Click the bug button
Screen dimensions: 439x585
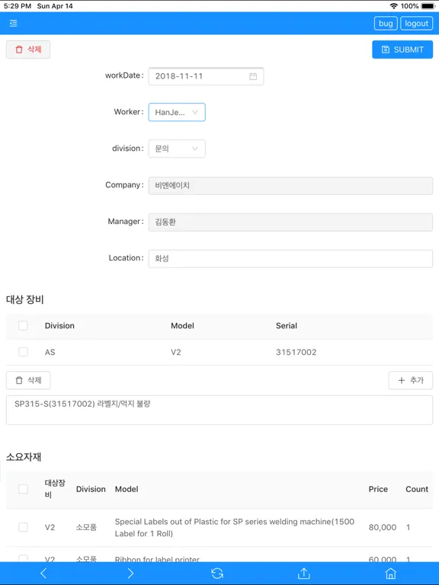386,23
